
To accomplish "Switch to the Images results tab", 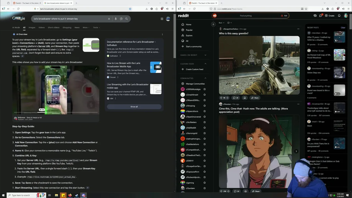I will [32, 28].
